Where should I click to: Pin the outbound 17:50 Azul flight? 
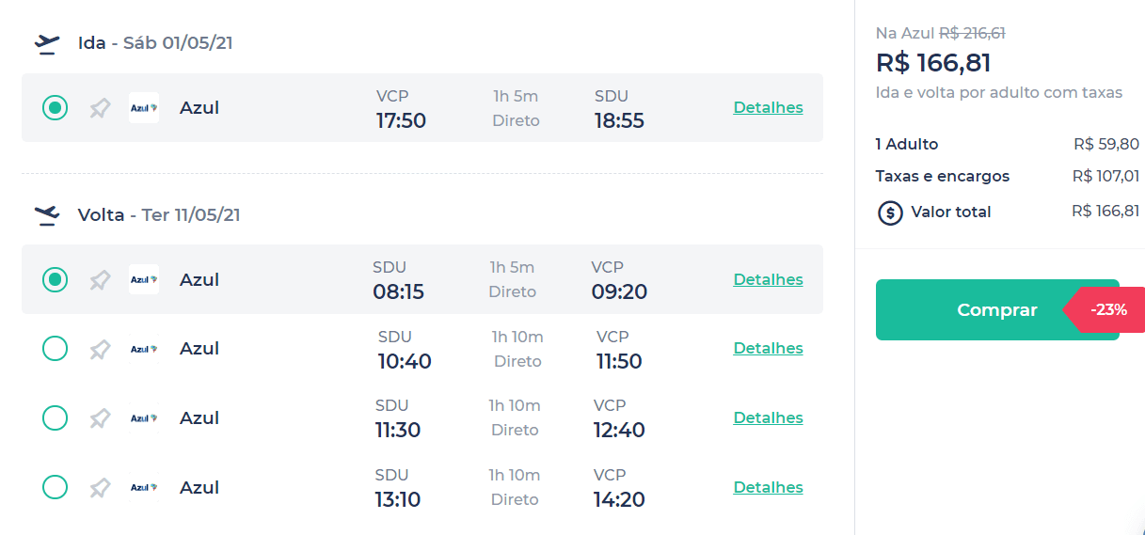100,108
